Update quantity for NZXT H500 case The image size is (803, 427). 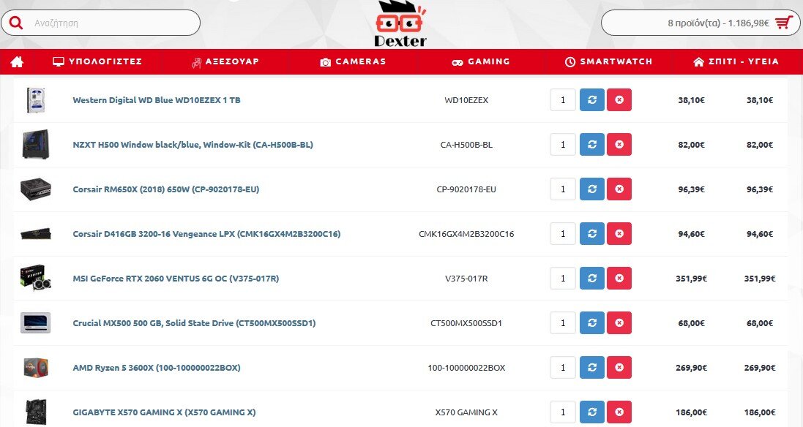coord(592,144)
